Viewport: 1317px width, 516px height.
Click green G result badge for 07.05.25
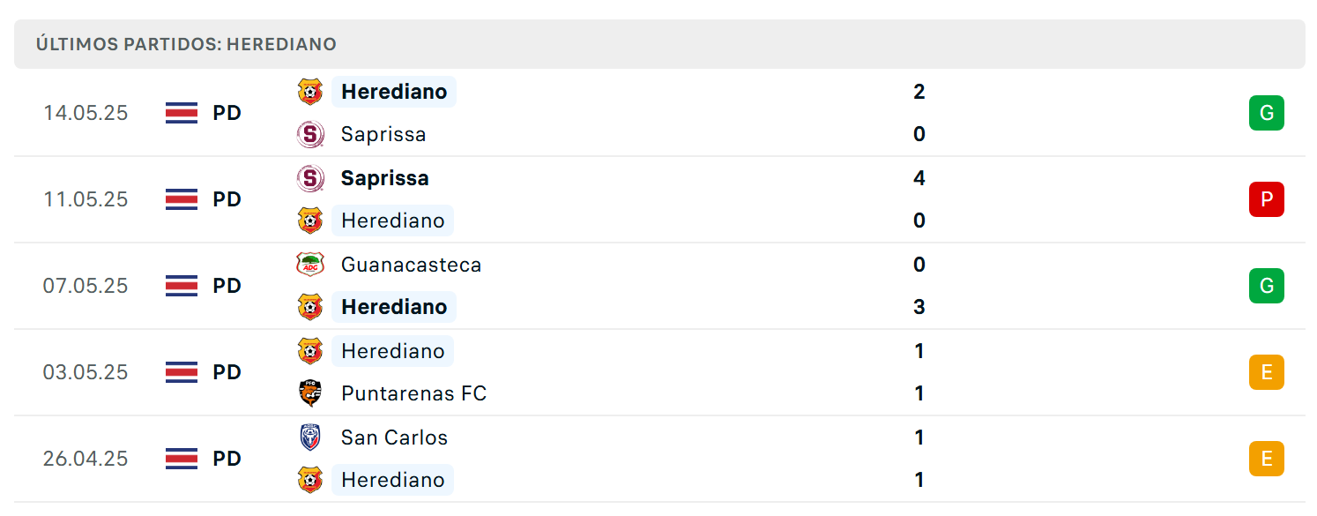[1267, 286]
